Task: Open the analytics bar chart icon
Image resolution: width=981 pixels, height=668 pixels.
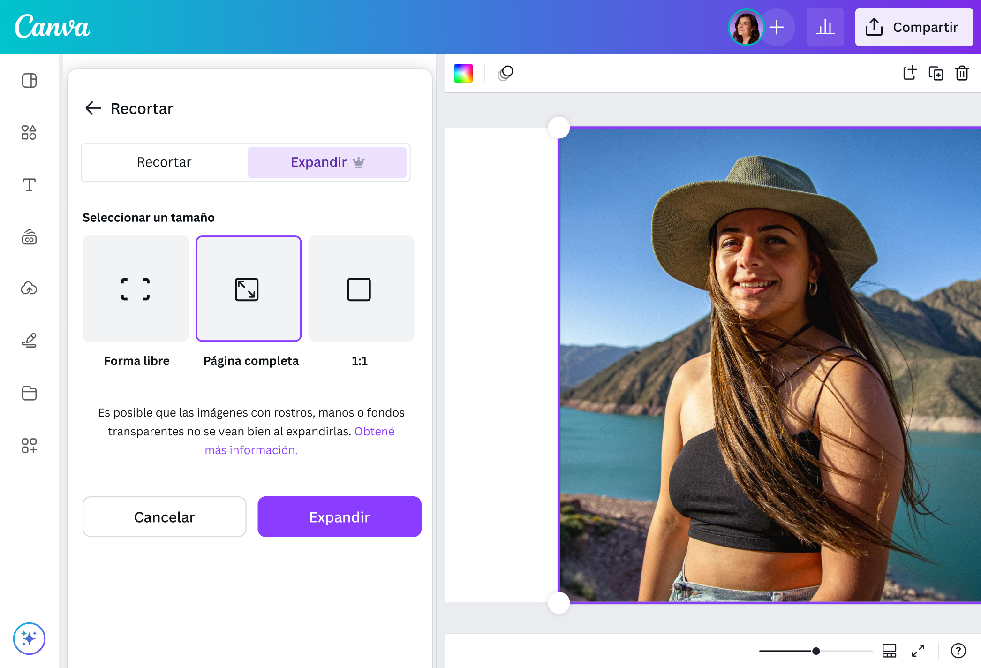Action: pos(825,27)
